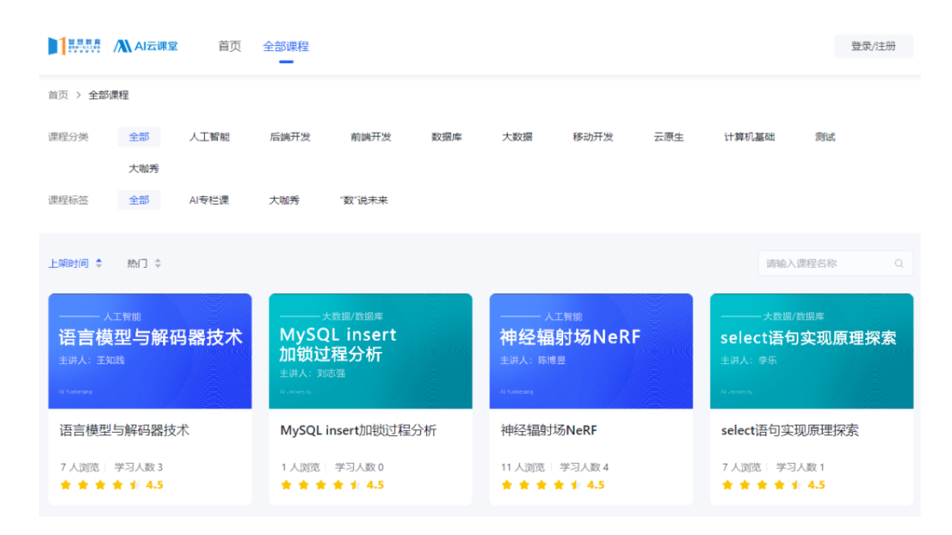Image resolution: width=952 pixels, height=535 pixels.
Task: Toggle the 上架时间 sort arrows
Action: [x=99, y=264]
